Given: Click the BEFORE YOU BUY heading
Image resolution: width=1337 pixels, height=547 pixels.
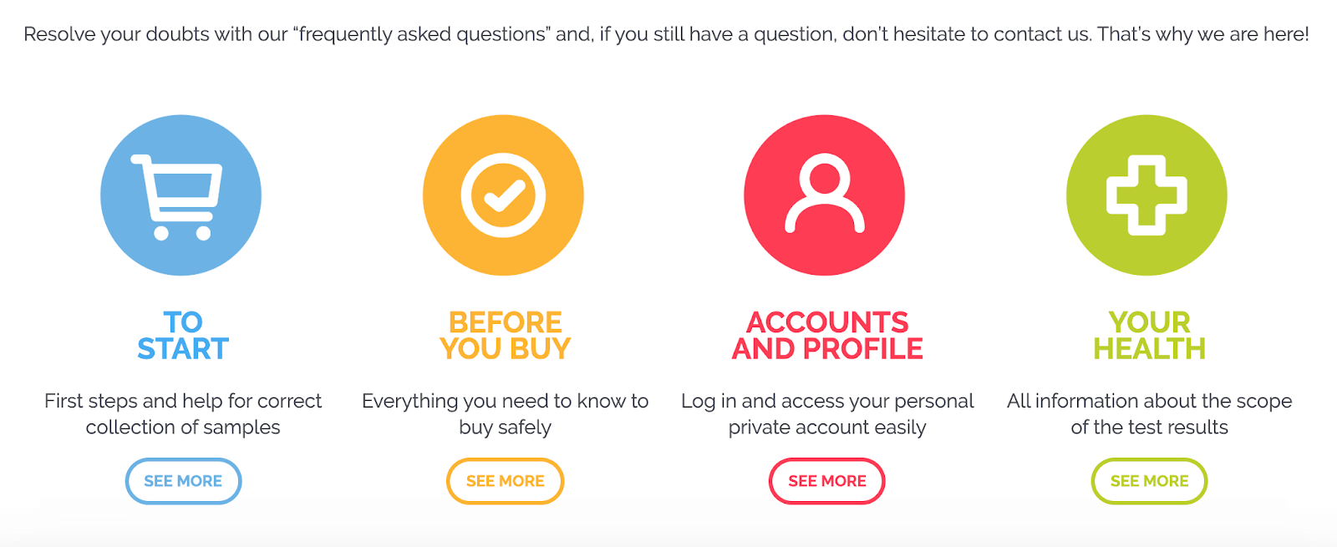Looking at the screenshot, I should coord(505,335).
